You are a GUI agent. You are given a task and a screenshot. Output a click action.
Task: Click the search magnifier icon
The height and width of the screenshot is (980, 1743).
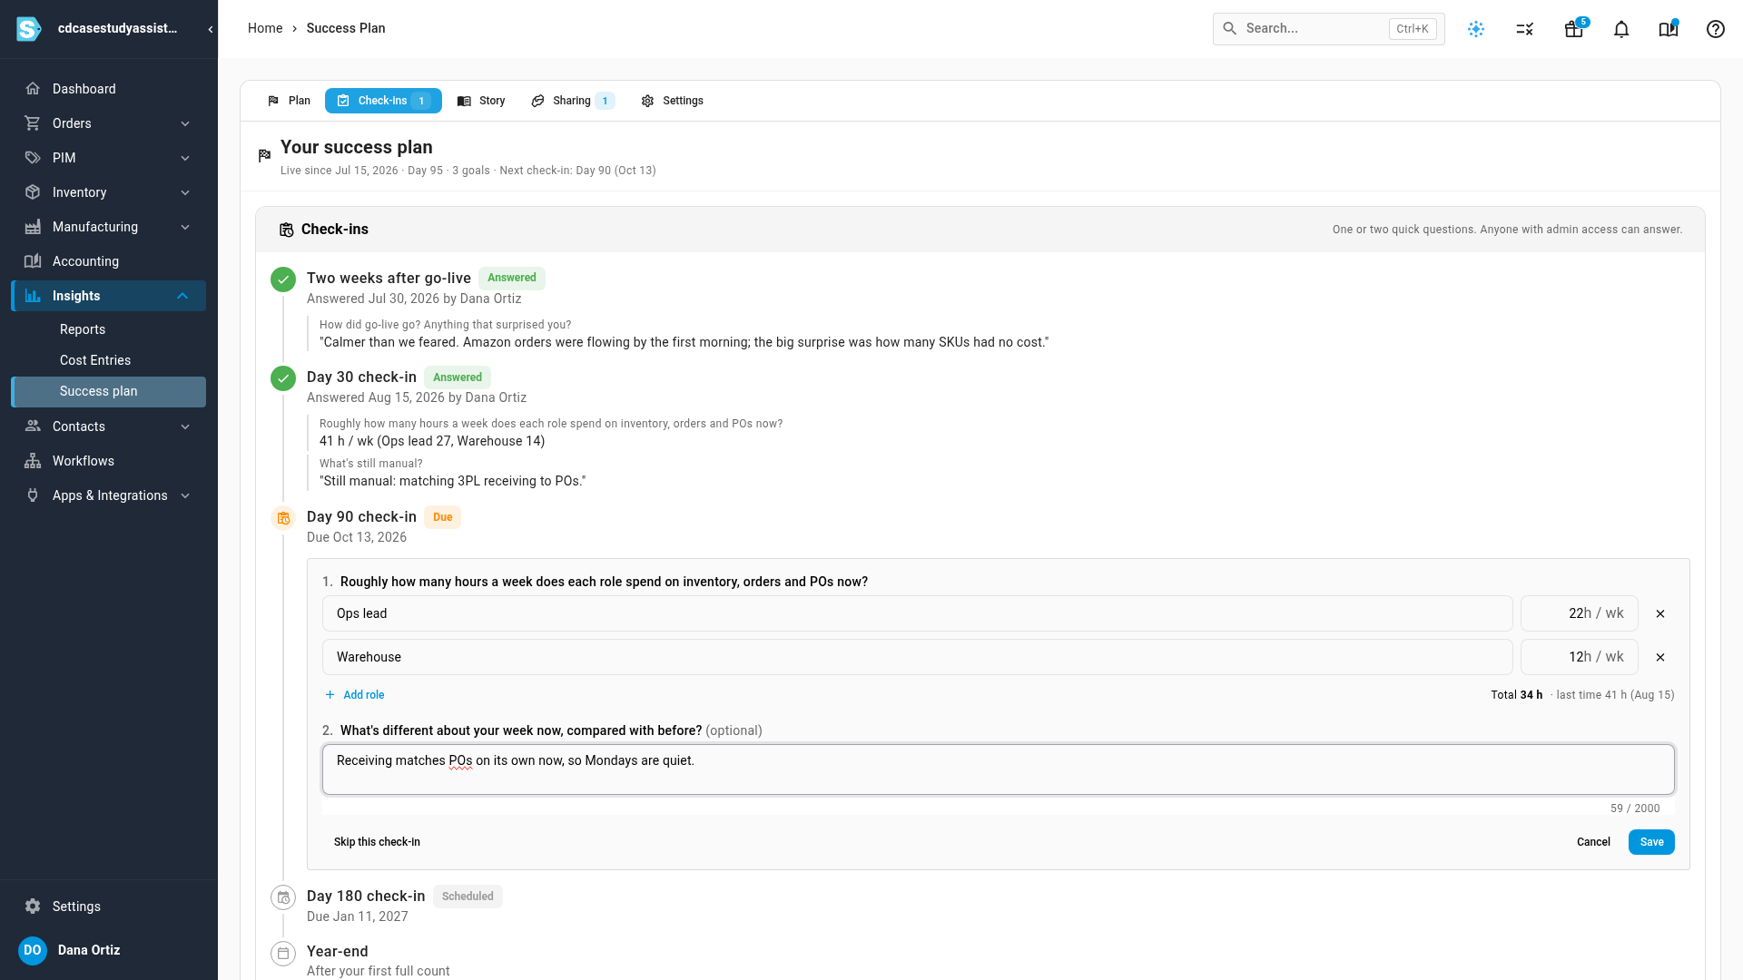click(1230, 29)
